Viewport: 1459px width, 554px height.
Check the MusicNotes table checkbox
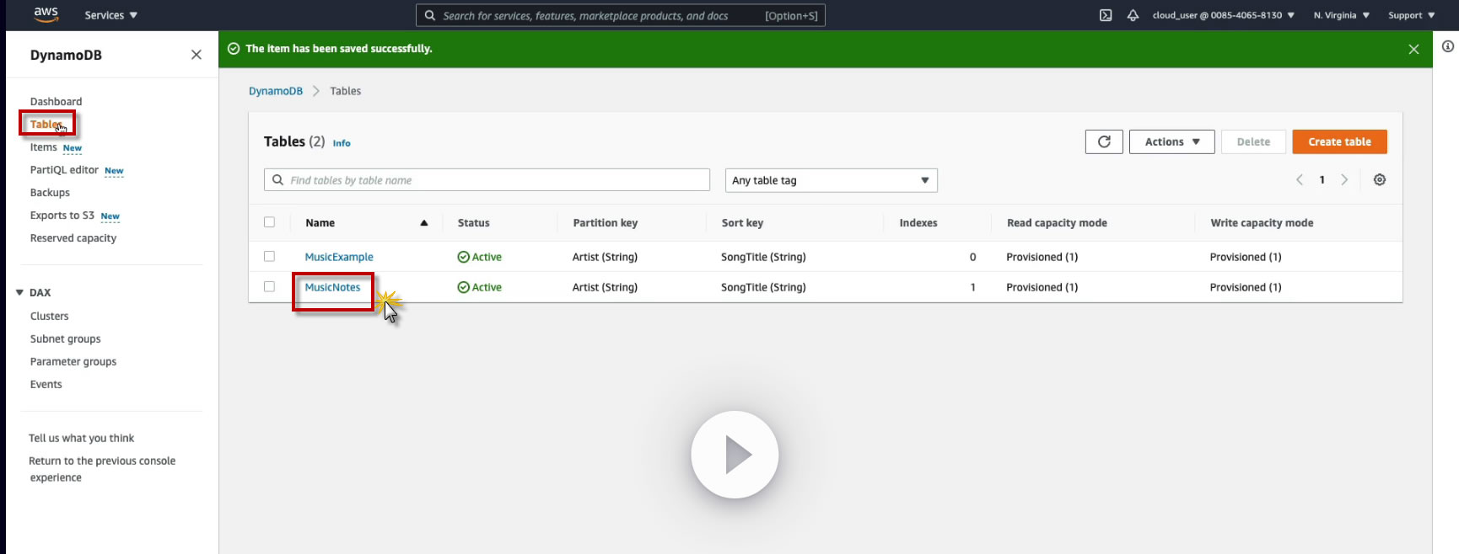point(270,287)
